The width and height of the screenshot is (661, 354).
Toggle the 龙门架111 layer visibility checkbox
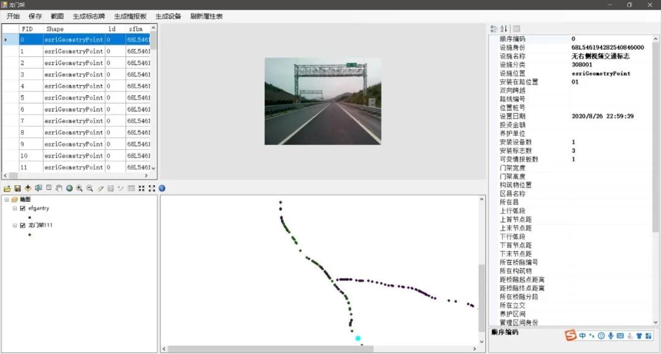[x=23, y=226]
